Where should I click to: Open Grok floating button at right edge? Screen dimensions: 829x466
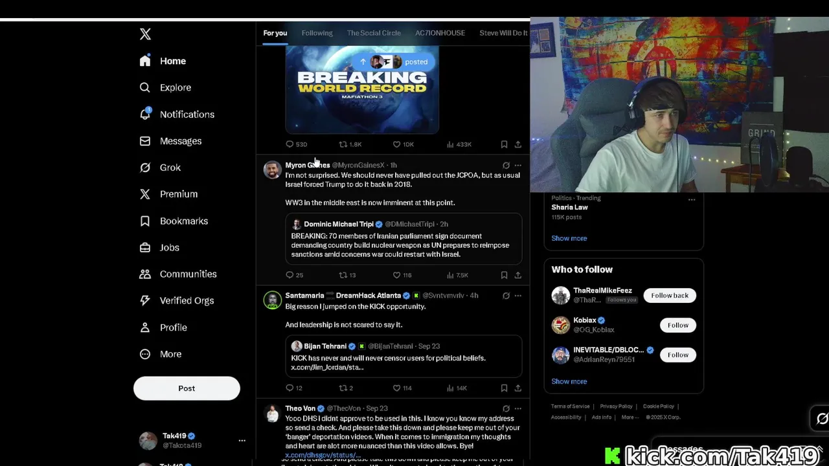[x=821, y=419]
